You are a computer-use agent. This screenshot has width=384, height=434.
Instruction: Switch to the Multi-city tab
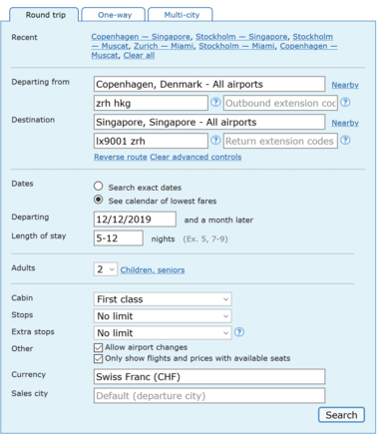182,15
